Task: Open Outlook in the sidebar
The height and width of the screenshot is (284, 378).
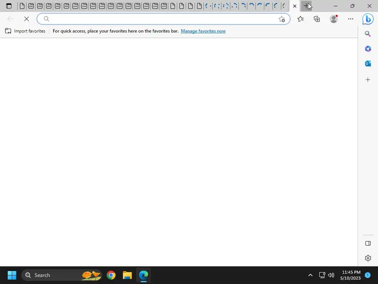Action: (x=368, y=64)
